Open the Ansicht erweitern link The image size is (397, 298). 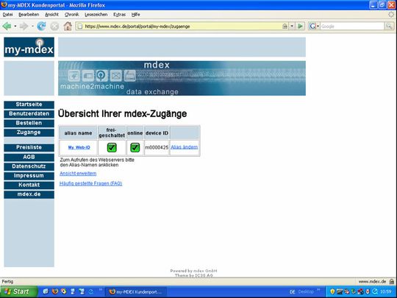click(x=78, y=174)
